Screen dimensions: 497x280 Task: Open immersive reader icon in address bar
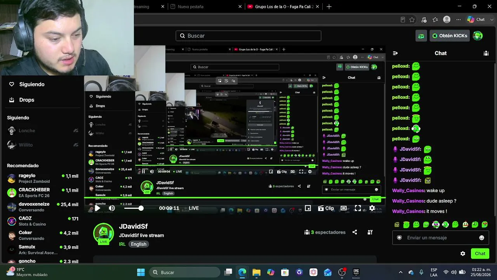pos(403,19)
